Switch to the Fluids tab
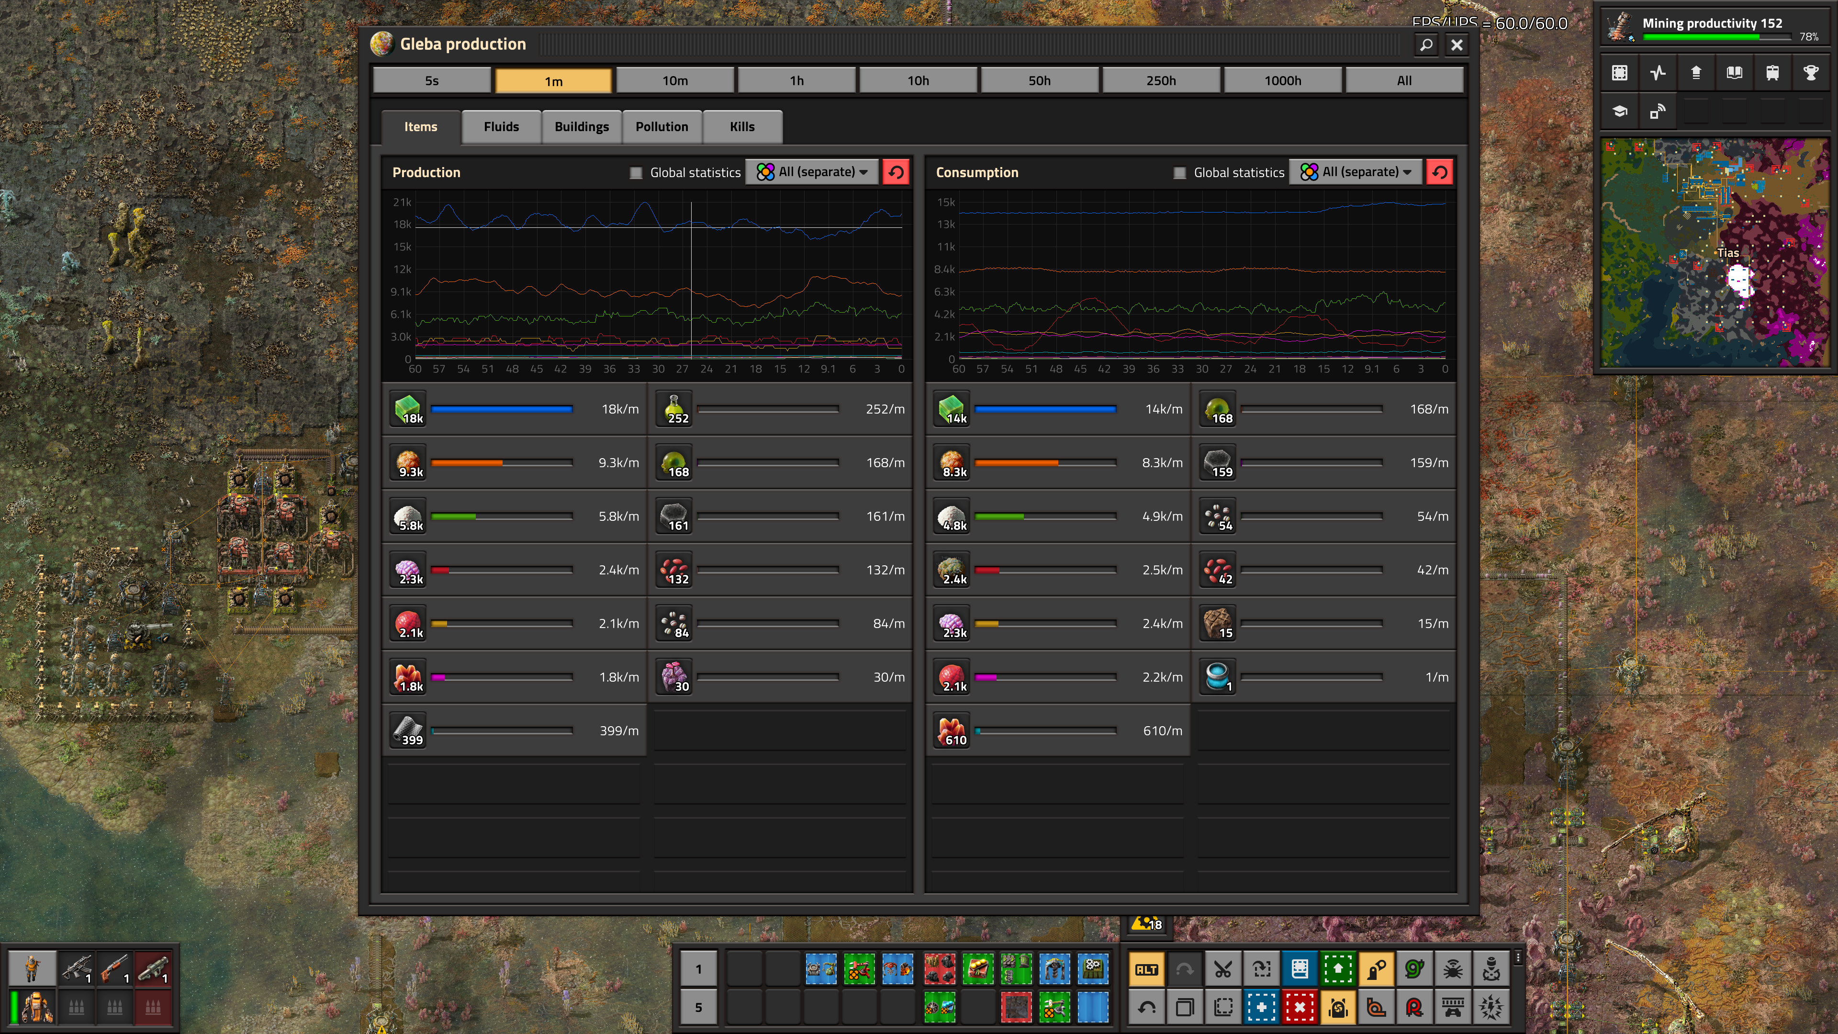Screen dimensions: 1838x1034 (501, 126)
